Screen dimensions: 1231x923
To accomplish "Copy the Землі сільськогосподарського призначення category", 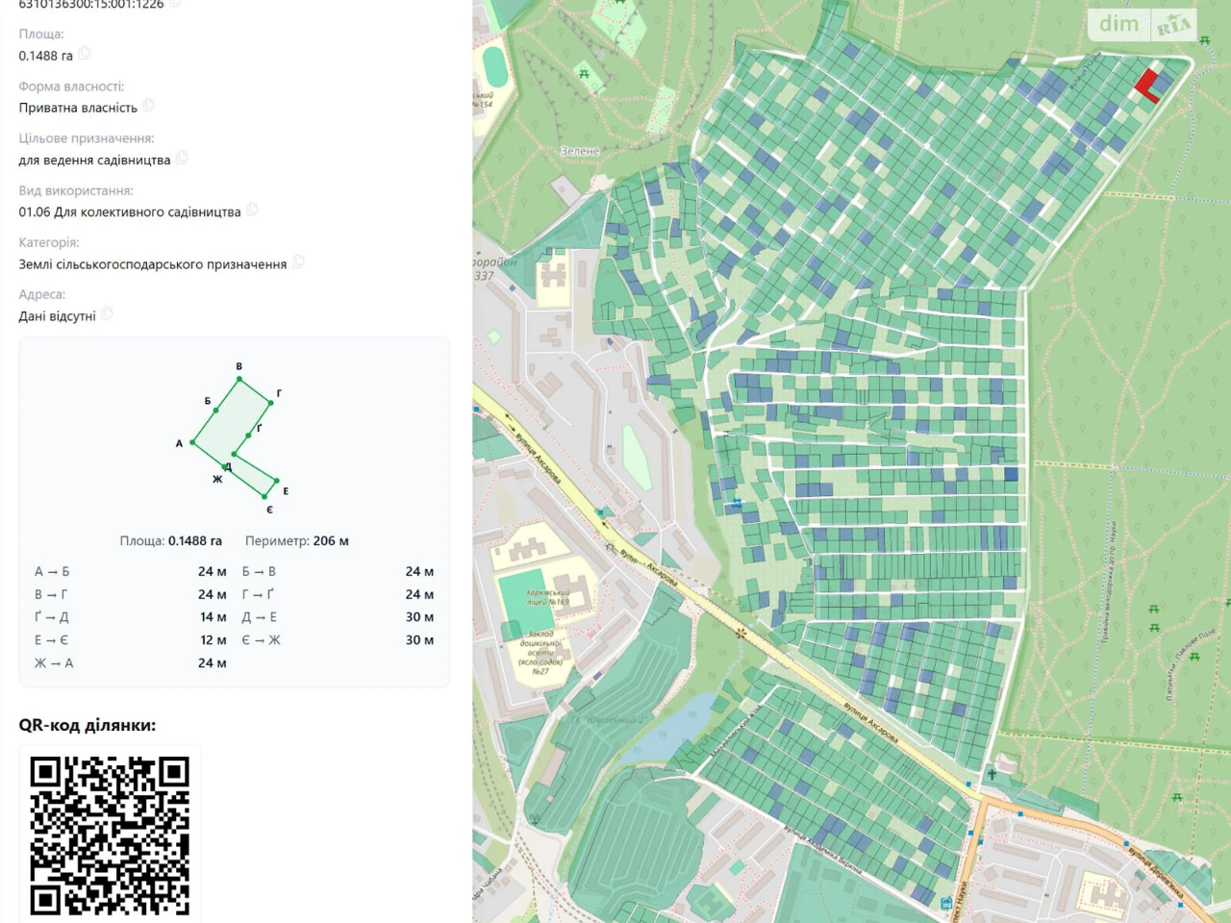I will (298, 262).
